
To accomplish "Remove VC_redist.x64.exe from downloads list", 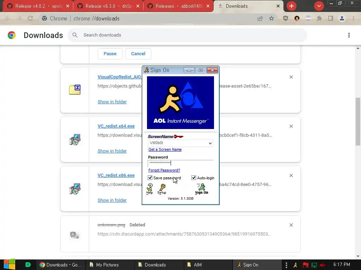I will click(x=291, y=126).
